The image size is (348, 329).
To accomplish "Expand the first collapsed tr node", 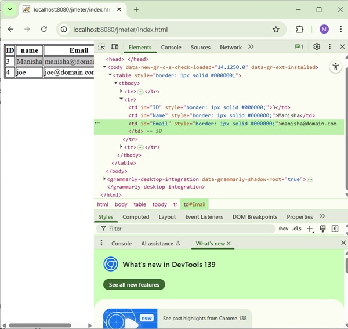I will (121, 91).
